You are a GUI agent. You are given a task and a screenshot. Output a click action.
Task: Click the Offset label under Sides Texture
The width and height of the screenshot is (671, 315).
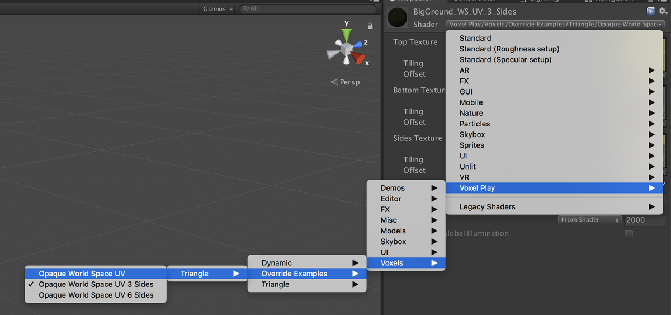[x=415, y=170]
